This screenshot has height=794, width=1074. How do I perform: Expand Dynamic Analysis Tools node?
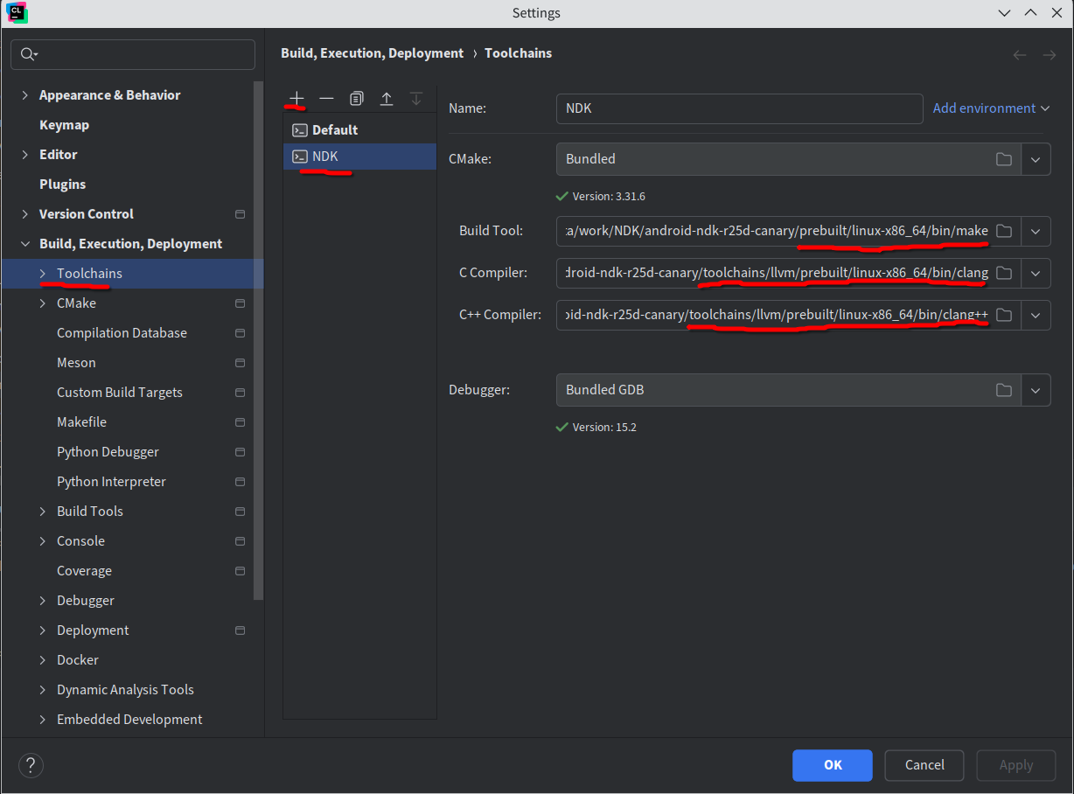click(42, 690)
